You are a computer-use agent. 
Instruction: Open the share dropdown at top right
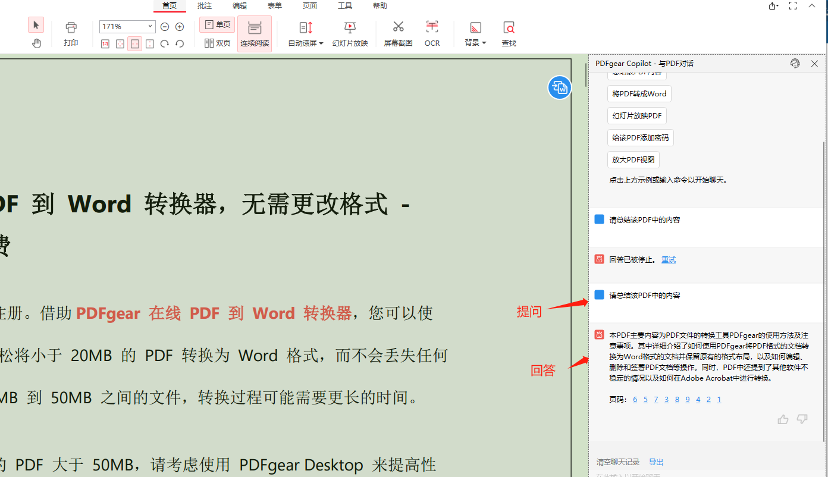pos(773,6)
